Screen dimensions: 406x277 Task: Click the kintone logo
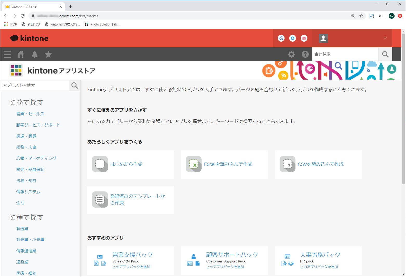(29, 38)
